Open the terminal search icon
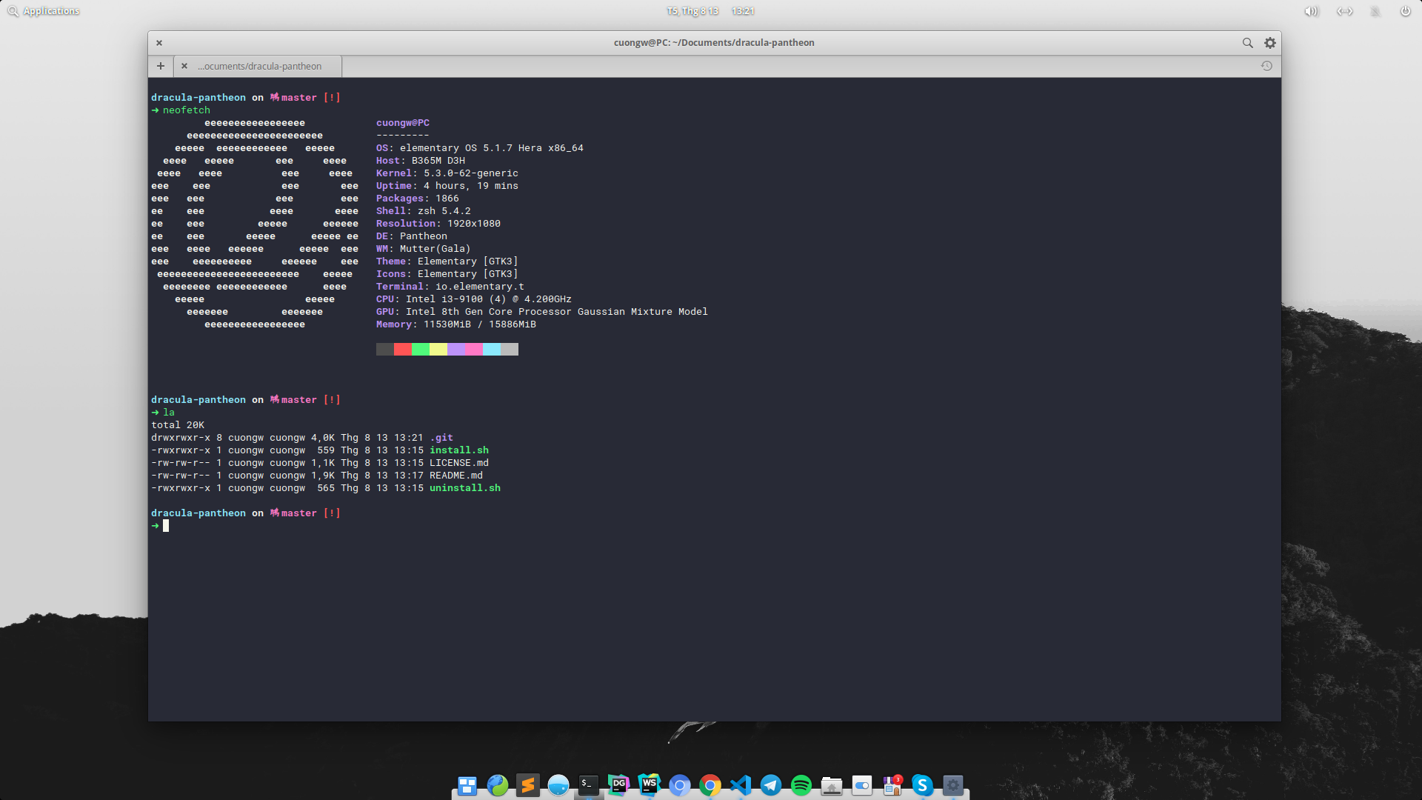This screenshot has width=1422, height=800. pyautogui.click(x=1247, y=43)
